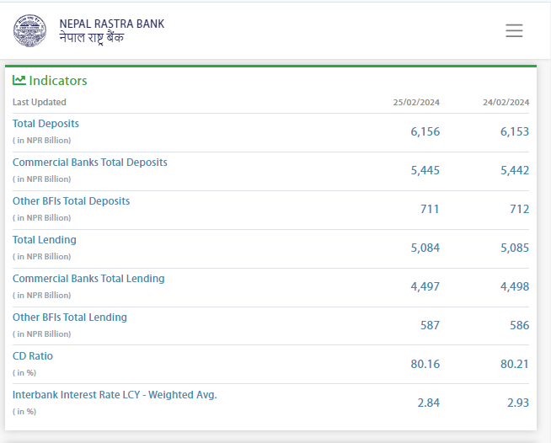The height and width of the screenshot is (443, 551).
Task: Click the Nepali-language bank name text
Action: [x=92, y=39]
